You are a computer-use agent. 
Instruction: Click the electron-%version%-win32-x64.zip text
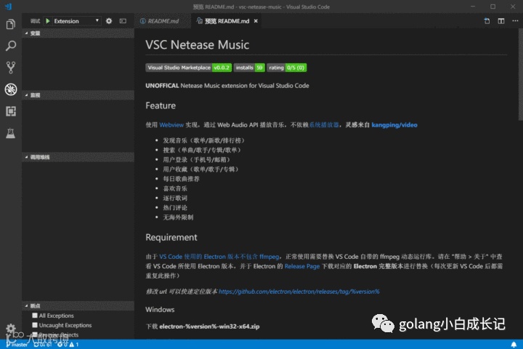209,326
